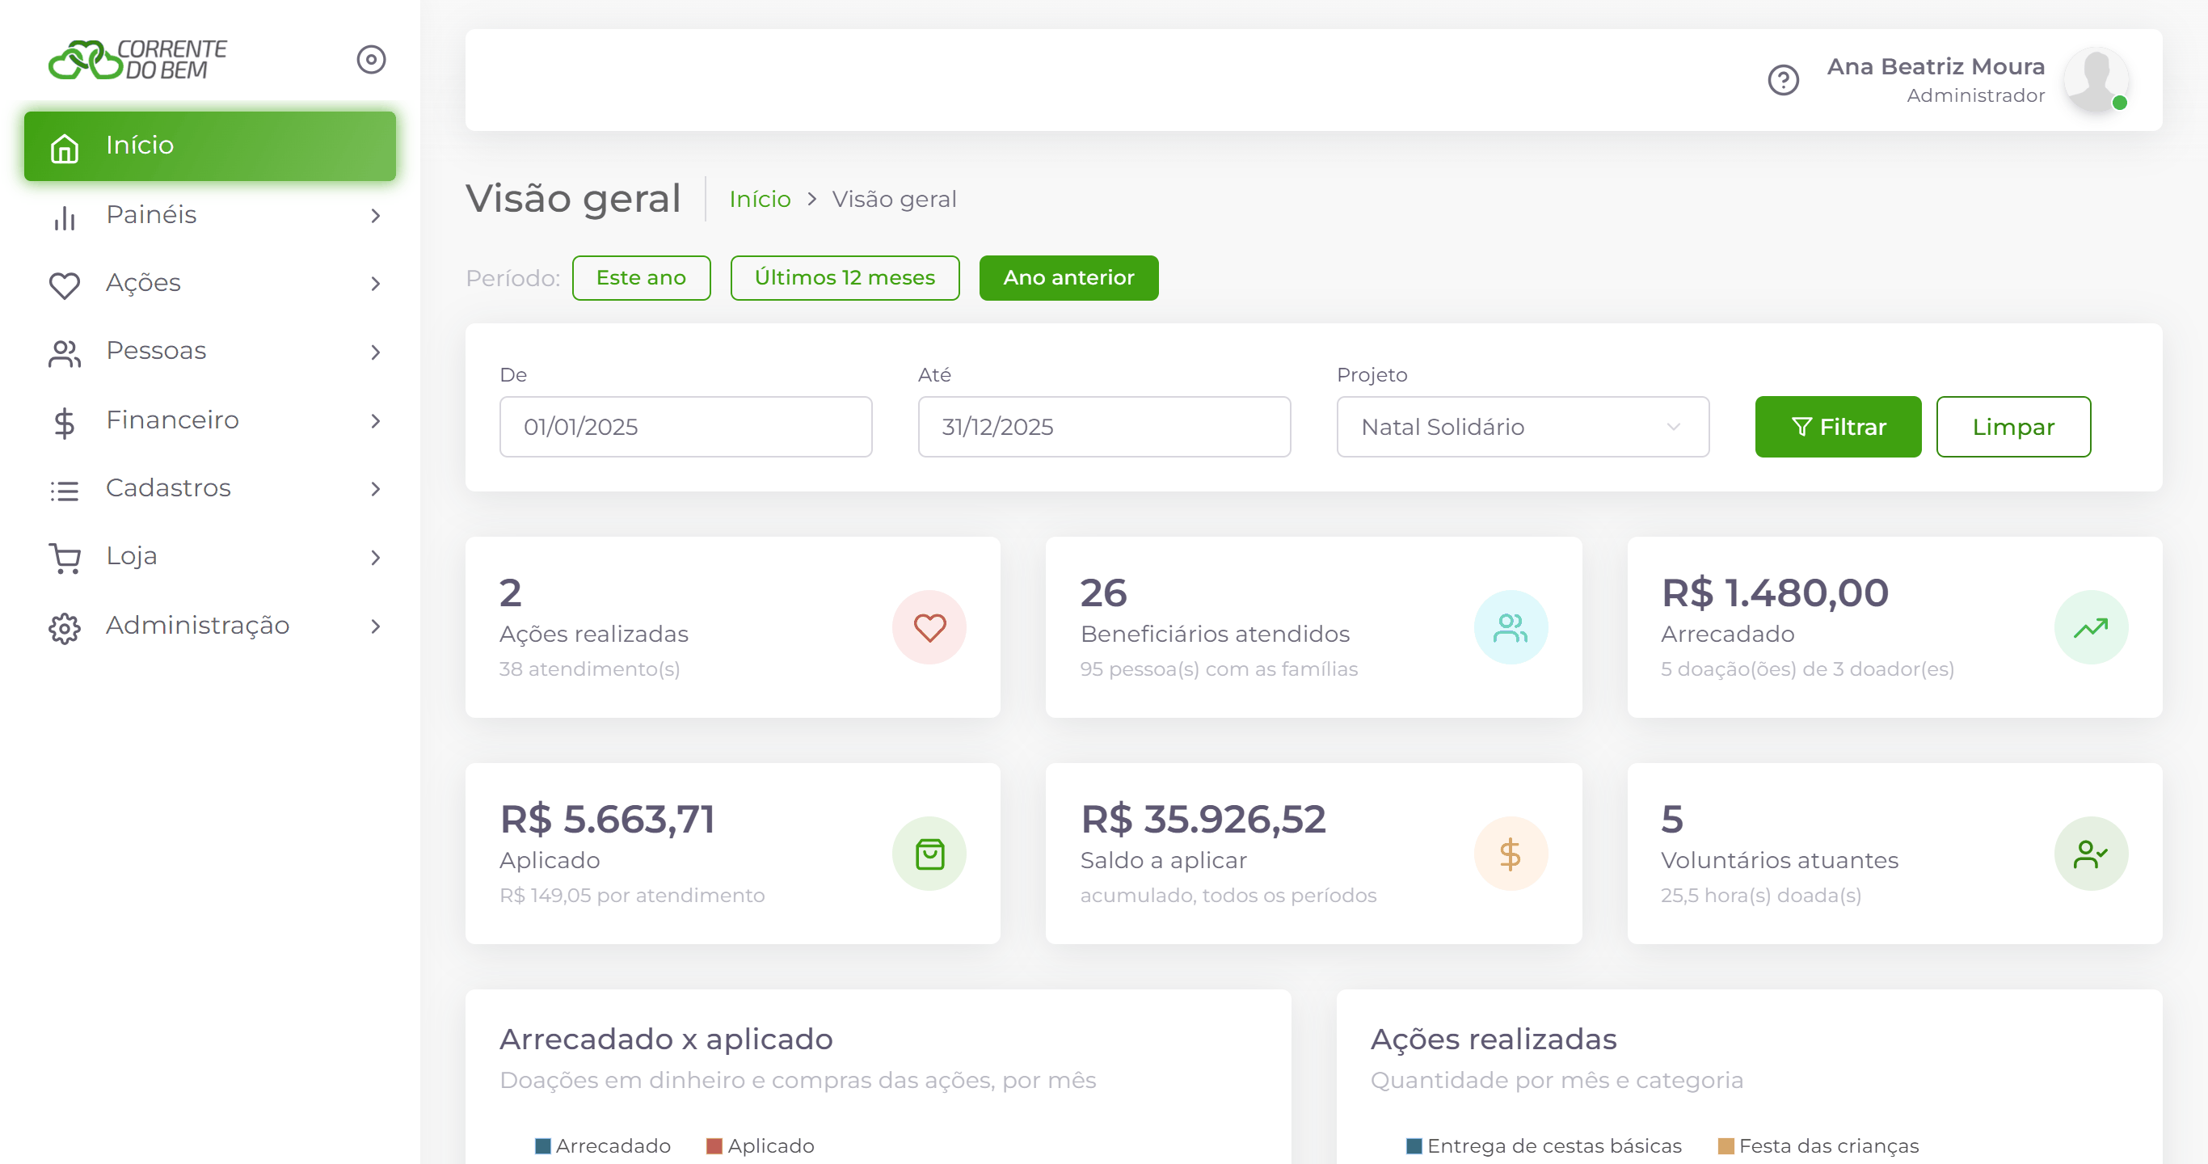Image resolution: width=2208 pixels, height=1164 pixels.
Task: Click the dollar icon on Saldo a aplicar card
Action: pos(1511,854)
